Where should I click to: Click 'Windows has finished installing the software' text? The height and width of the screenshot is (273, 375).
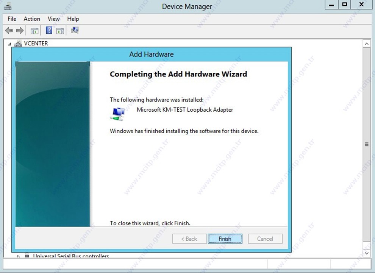(184, 131)
